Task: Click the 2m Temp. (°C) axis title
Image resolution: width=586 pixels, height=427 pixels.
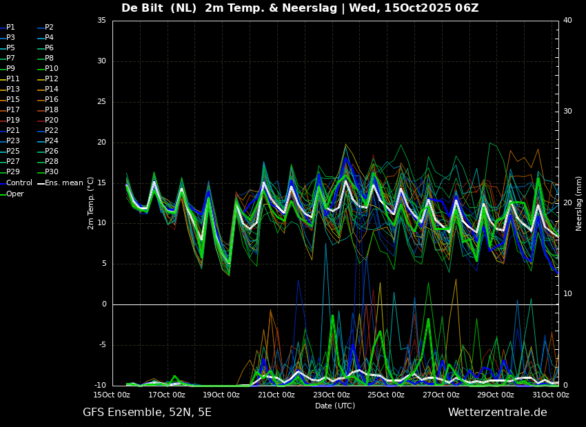Action: tap(90, 203)
